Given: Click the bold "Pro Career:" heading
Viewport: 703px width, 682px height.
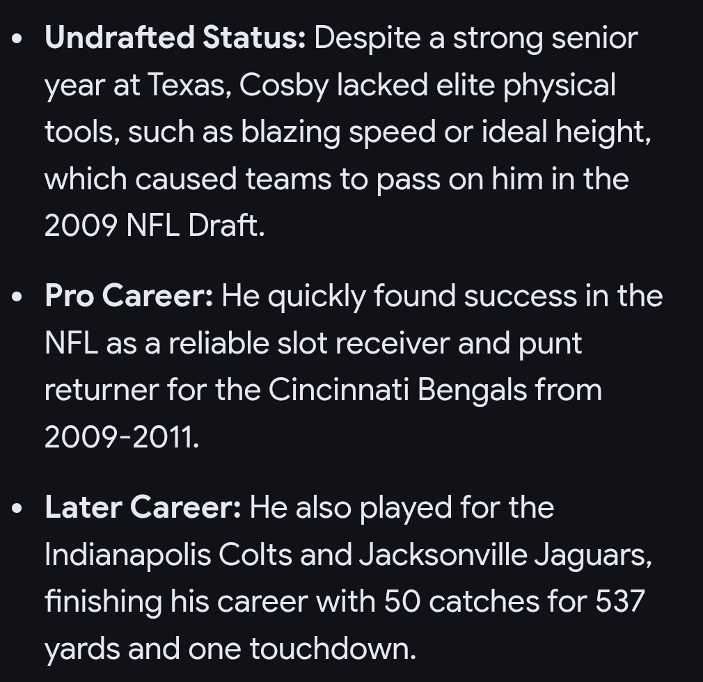Looking at the screenshot, I should pyautogui.click(x=129, y=296).
